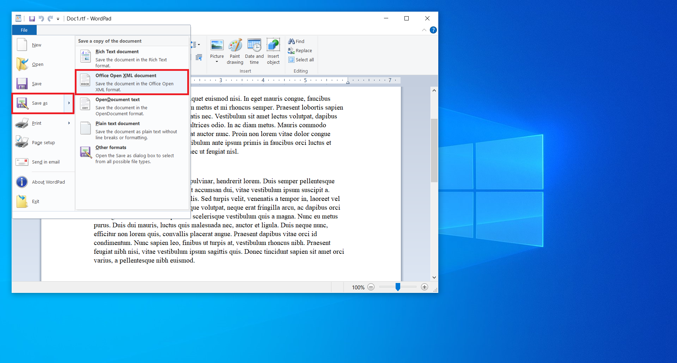
Task: Click the Redo icon in title bar
Action: [50, 19]
